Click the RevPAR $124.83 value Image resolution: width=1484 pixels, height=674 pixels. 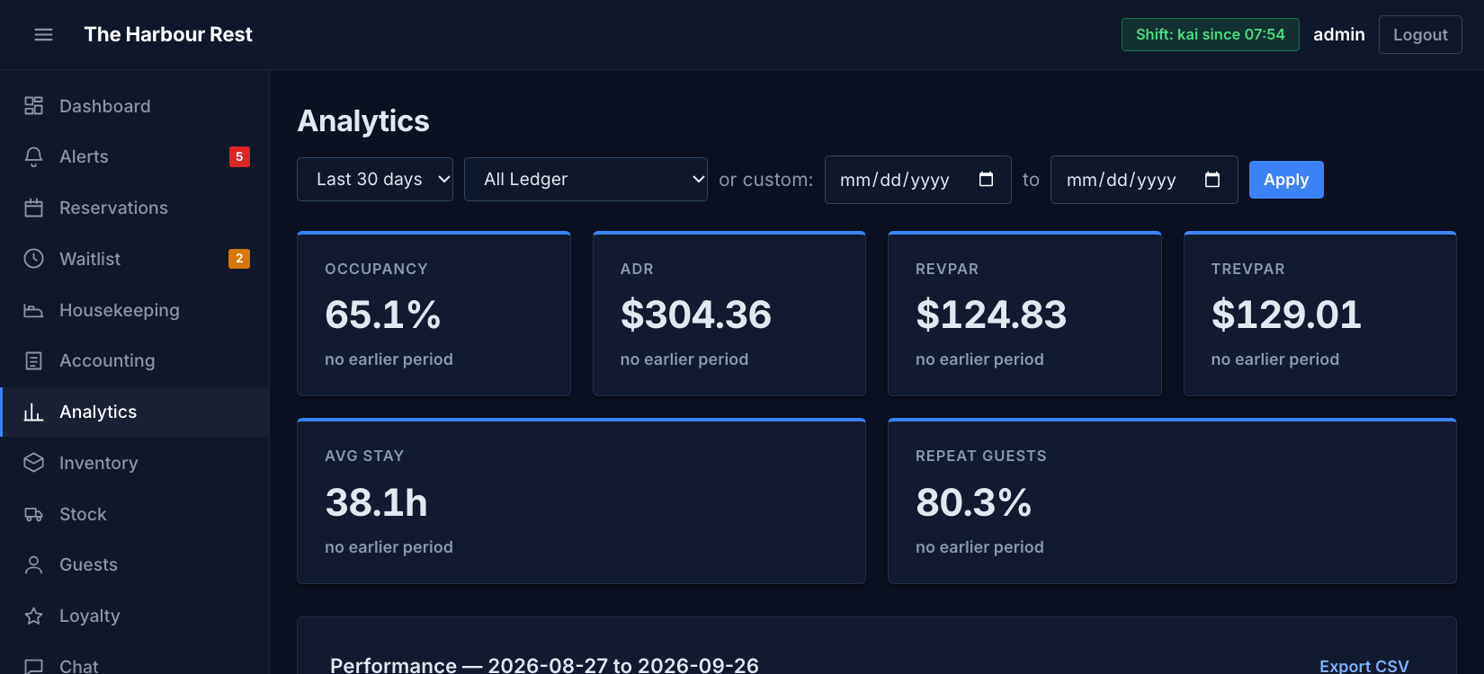tap(991, 315)
